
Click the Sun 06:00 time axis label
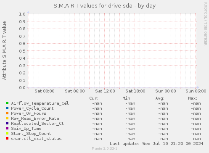tap(196, 91)
